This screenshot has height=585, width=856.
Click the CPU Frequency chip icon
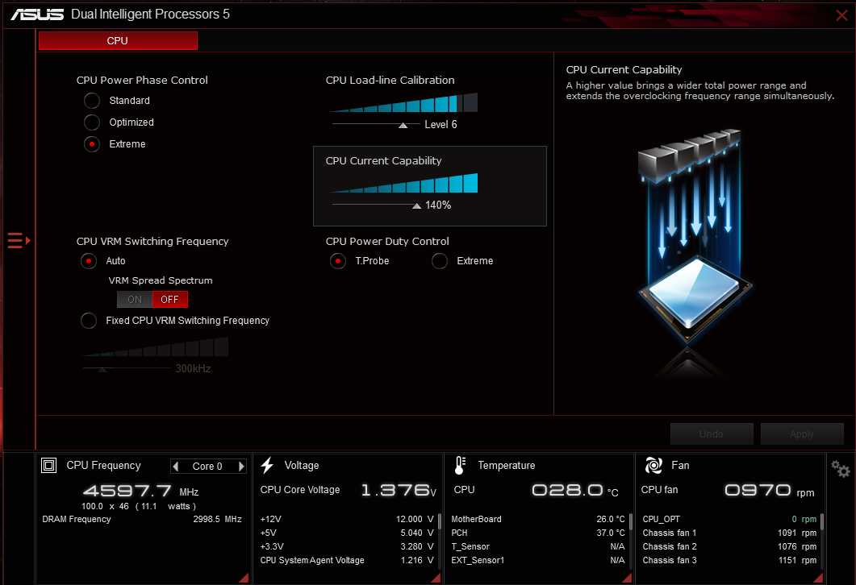[49, 465]
